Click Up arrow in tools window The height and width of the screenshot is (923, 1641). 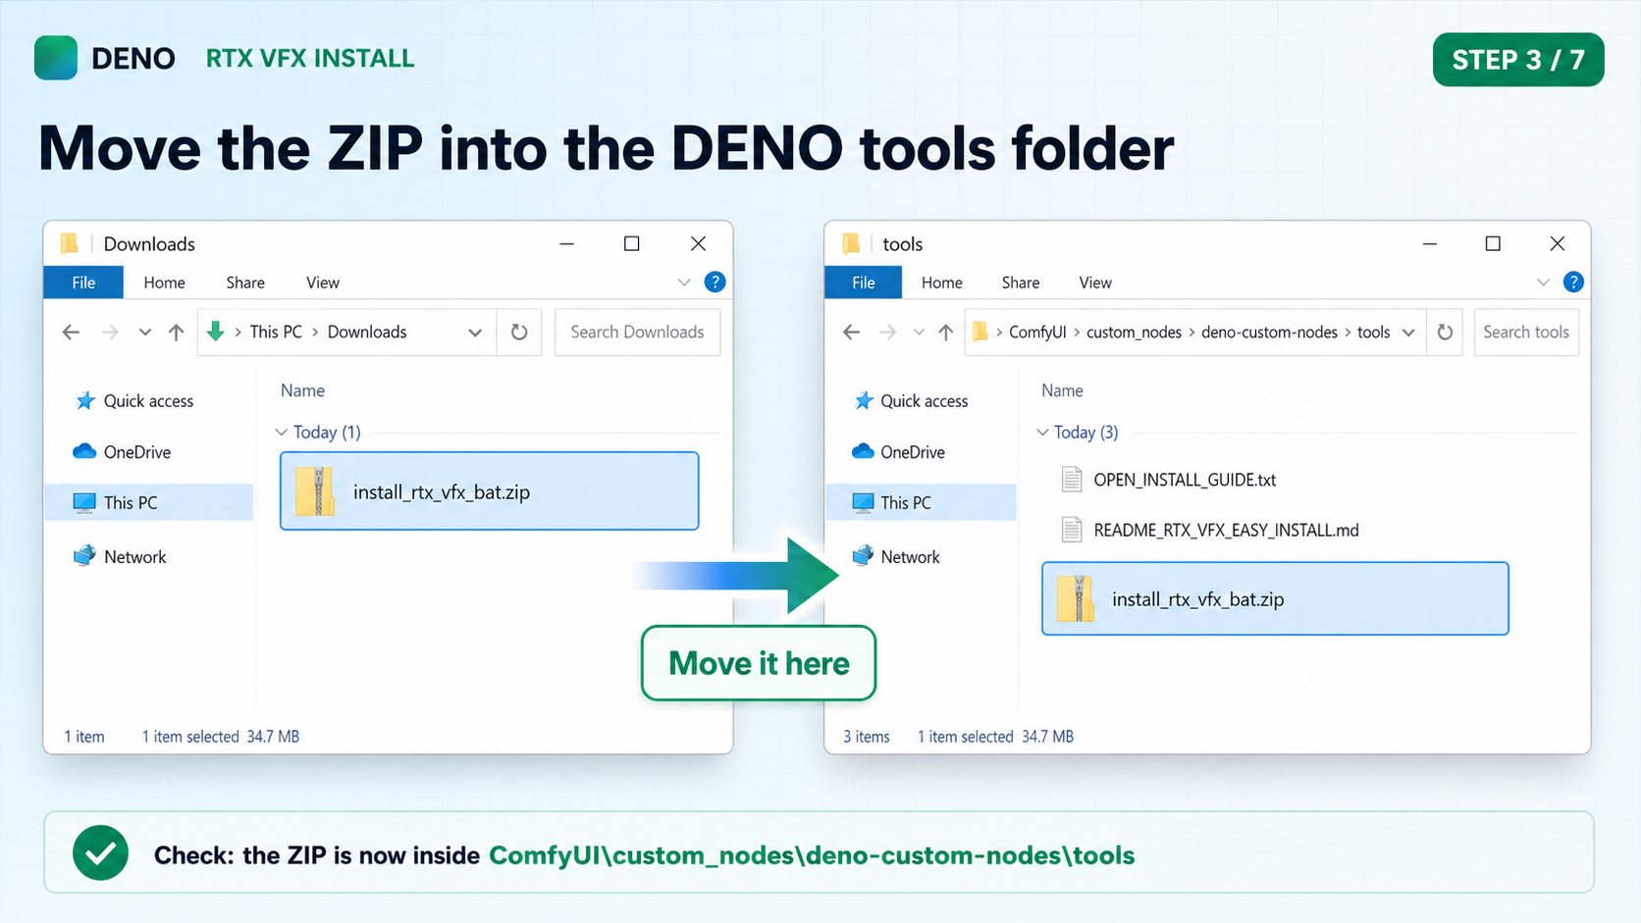(x=945, y=333)
